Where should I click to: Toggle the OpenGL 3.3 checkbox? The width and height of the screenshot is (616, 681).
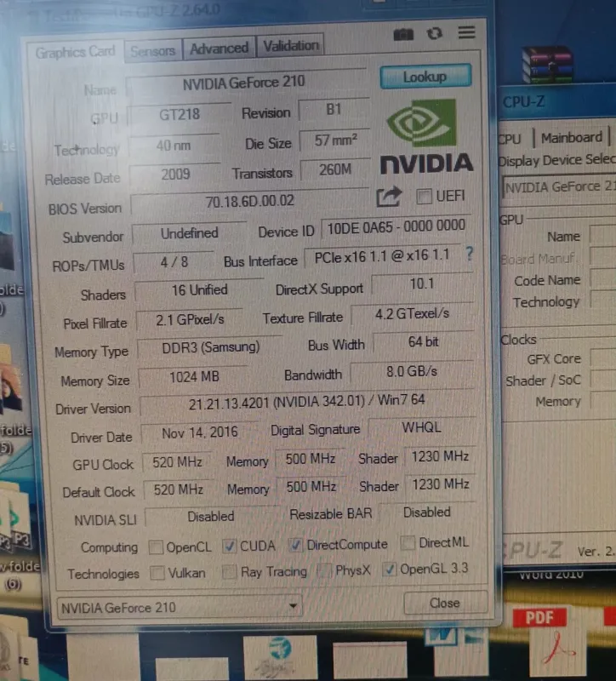coord(390,569)
